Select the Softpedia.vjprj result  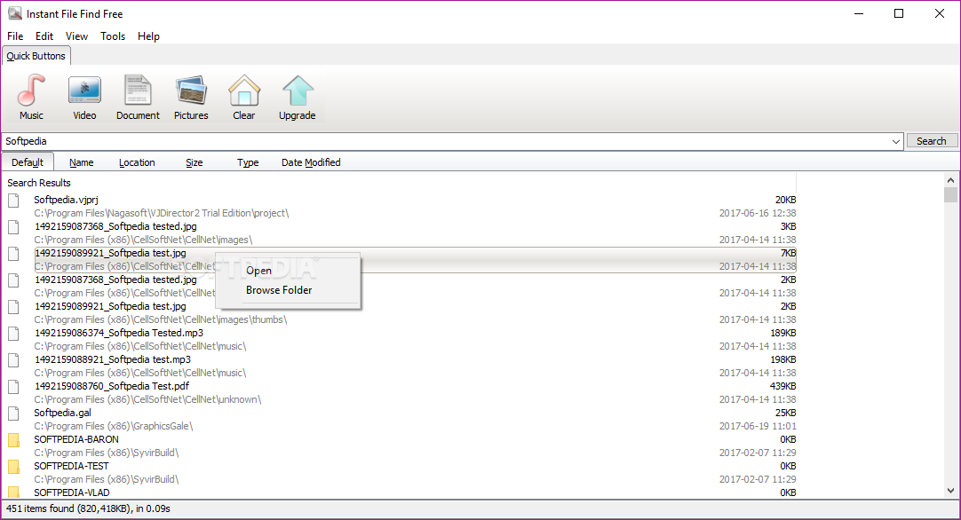click(66, 200)
